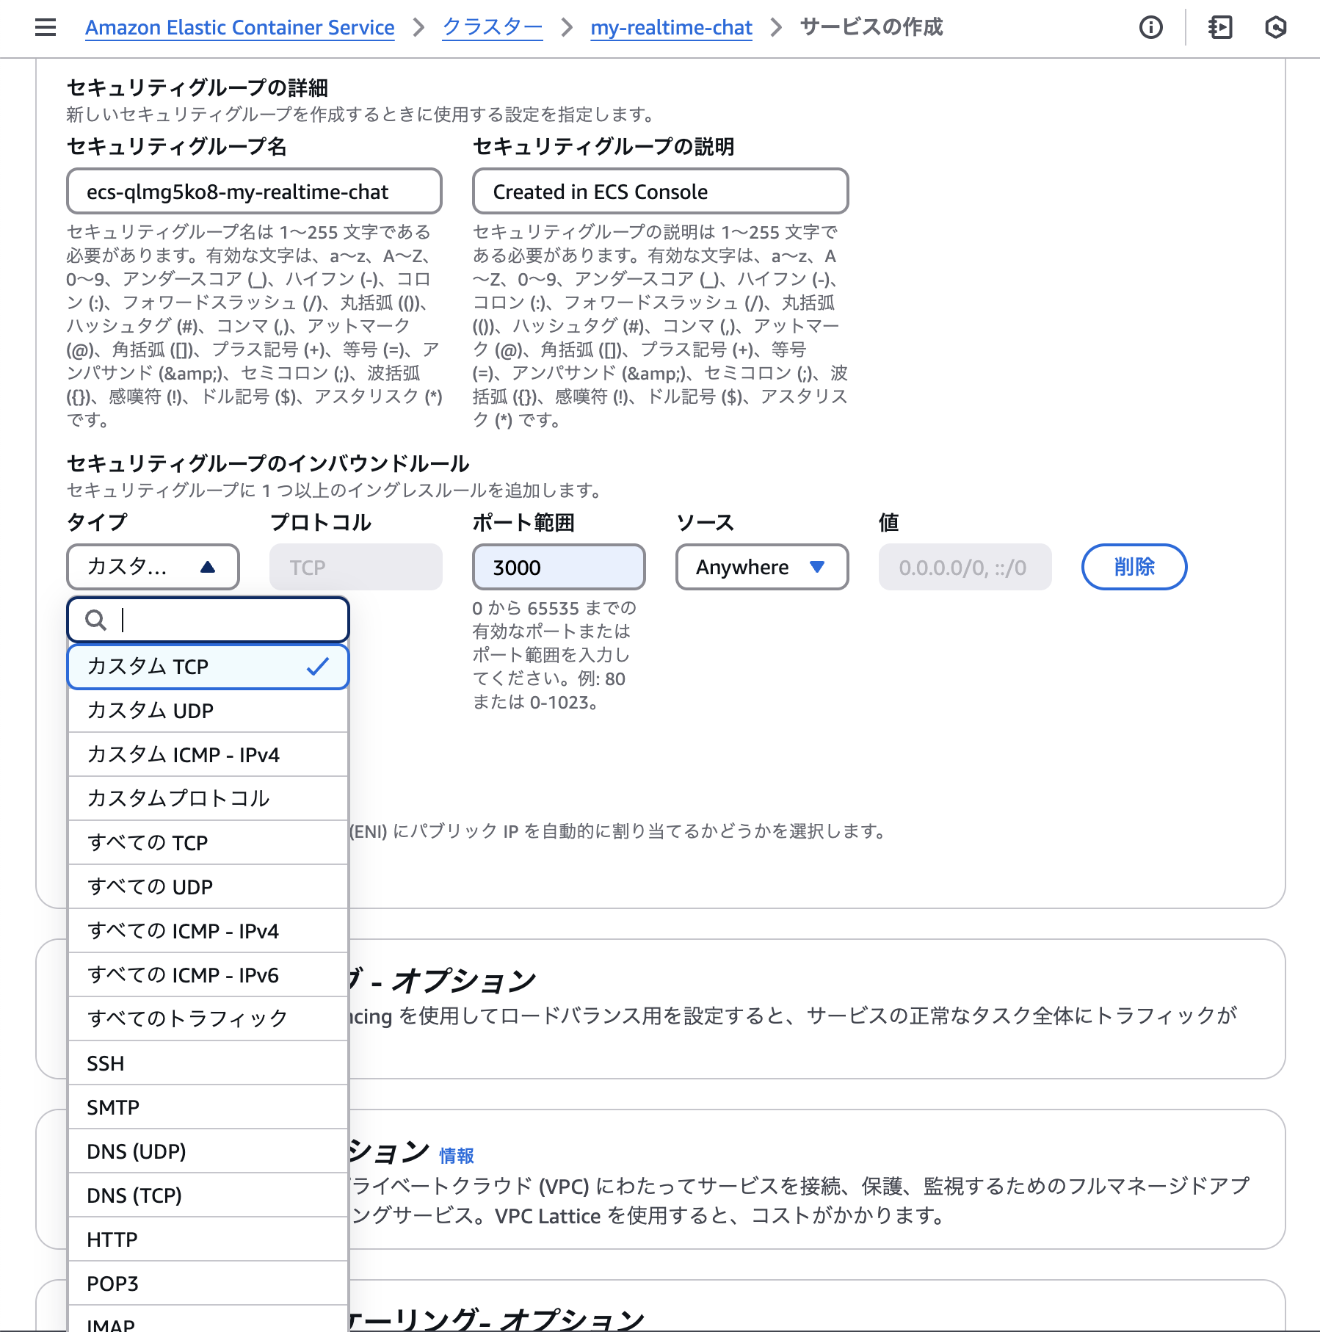Image resolution: width=1320 pixels, height=1332 pixels.
Task: Select カスタム ICMP - IPv4 option
Action: pyautogui.click(x=208, y=755)
